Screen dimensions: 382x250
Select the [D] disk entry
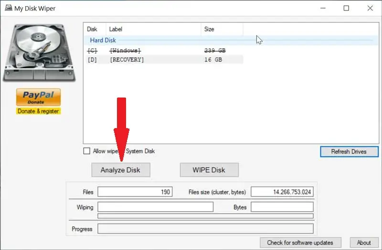tap(92, 60)
